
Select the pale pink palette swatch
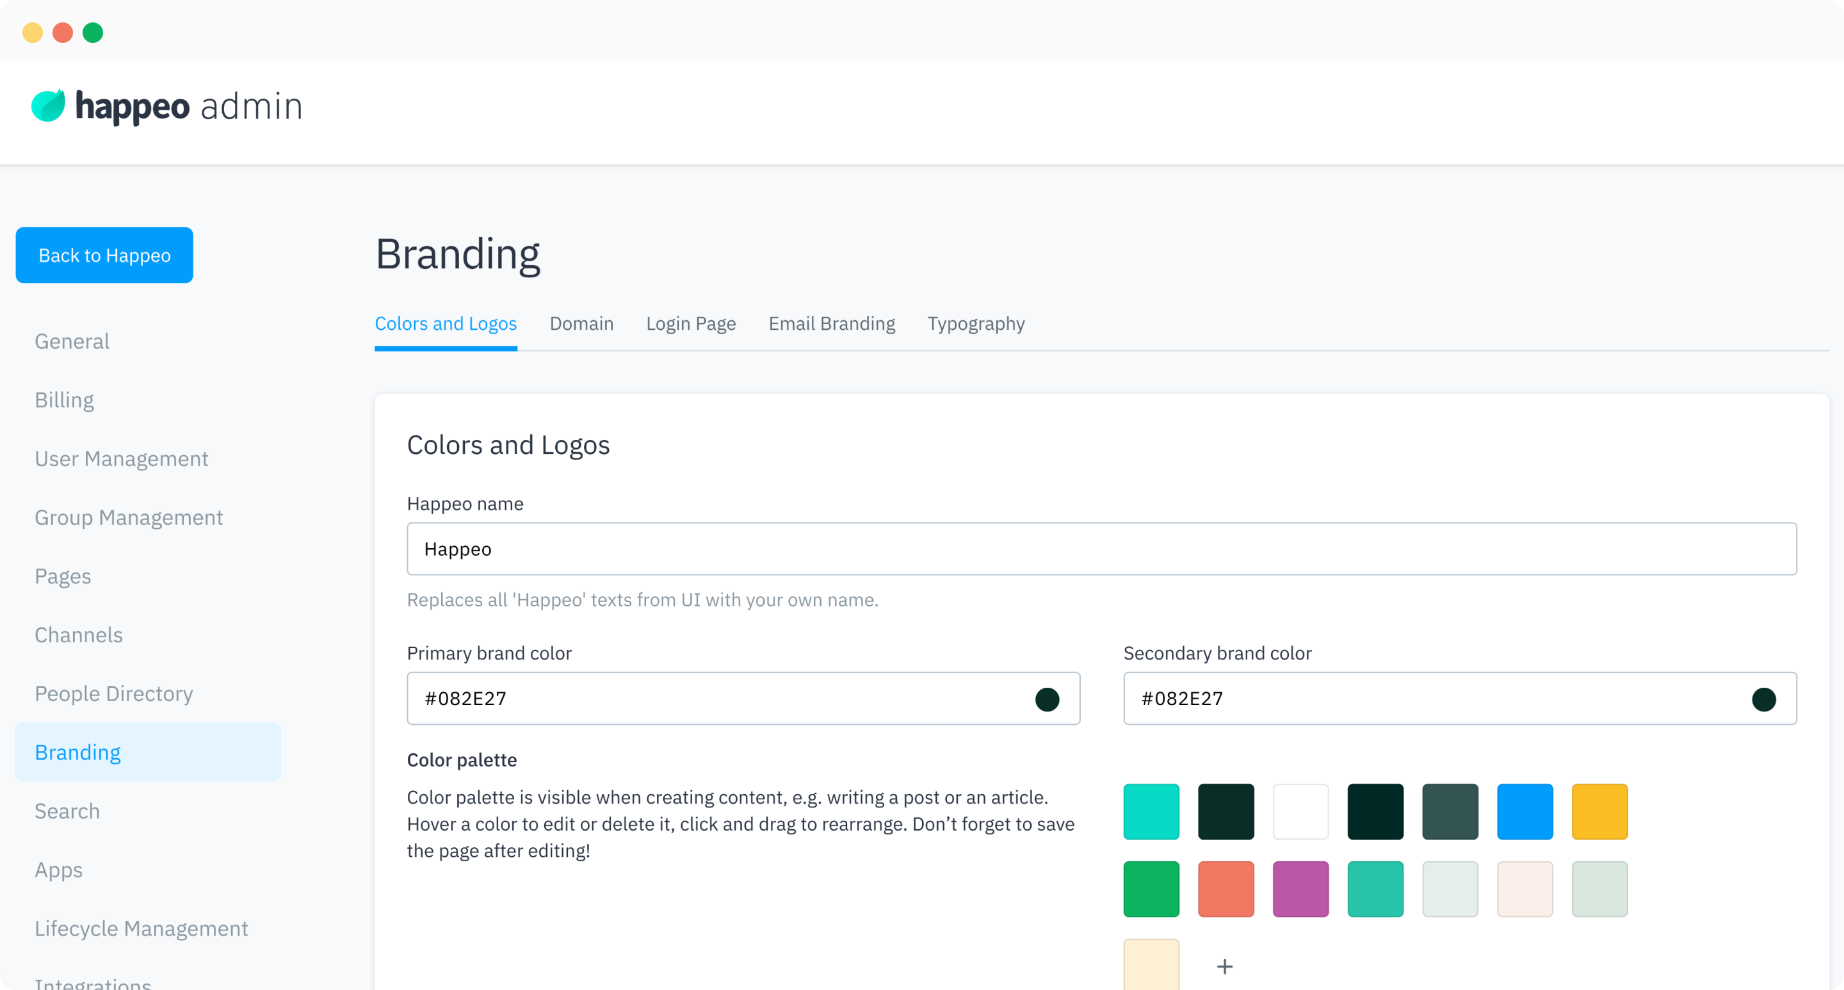coord(1525,889)
